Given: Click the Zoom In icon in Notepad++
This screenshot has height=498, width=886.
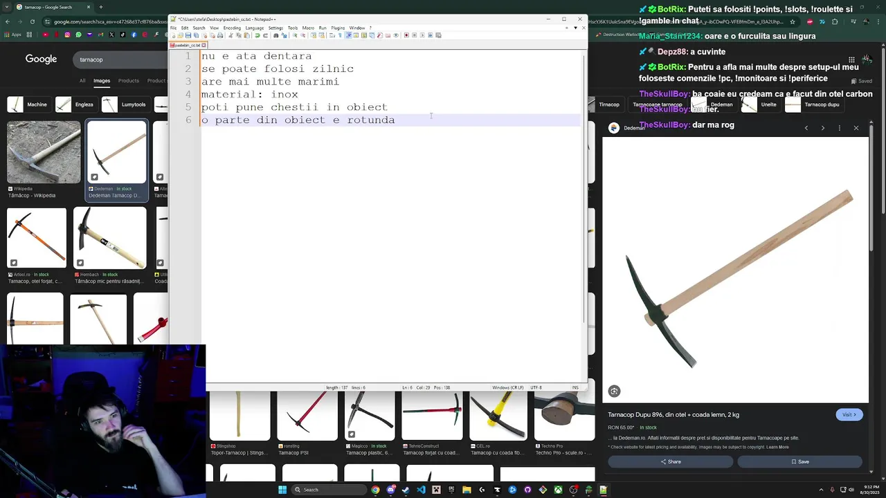Looking at the screenshot, I should click(x=295, y=35).
